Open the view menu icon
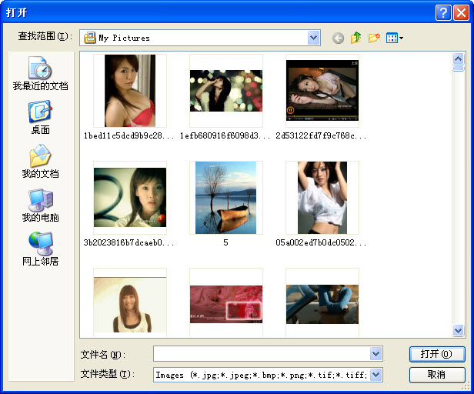Screen dimensions: 474x394 pyautogui.click(x=395, y=38)
